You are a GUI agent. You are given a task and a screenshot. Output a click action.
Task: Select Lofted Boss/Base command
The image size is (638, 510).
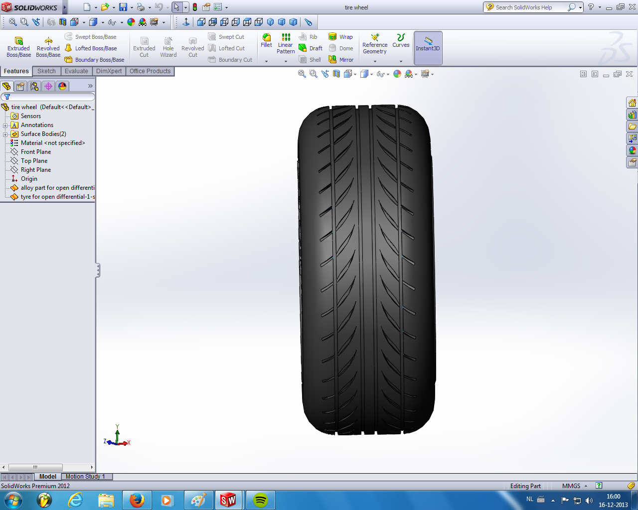tap(91, 48)
